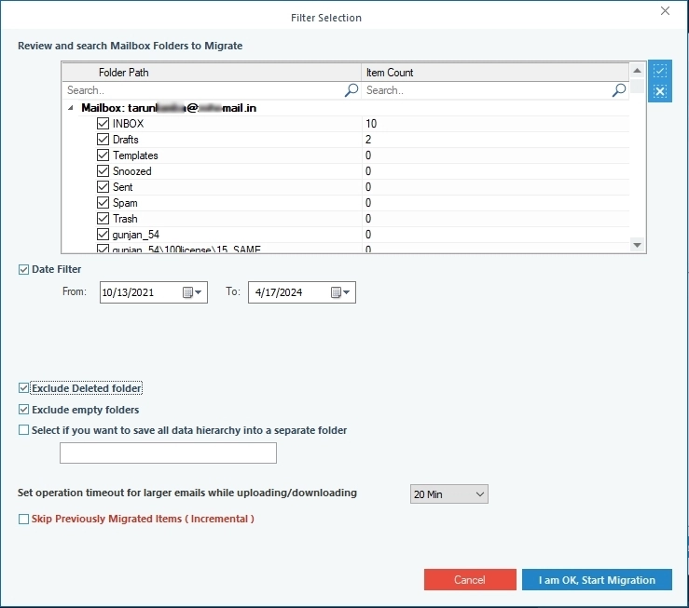
Task: Click the Cancel button
Action: point(470,580)
